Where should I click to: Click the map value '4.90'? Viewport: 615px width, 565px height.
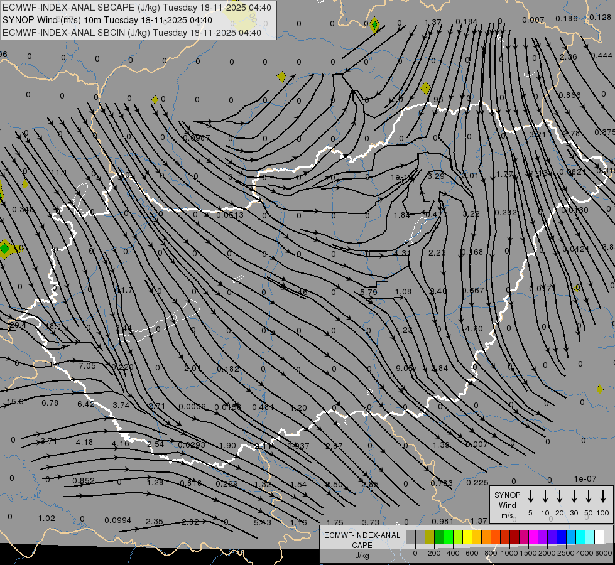474,328
